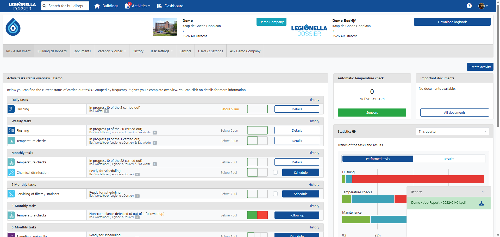Click the red Flushing bar segment
Viewport: 500px width, 237px height.
point(418,179)
